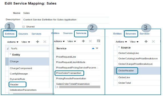Select the ConfigMessage entity row

pos(29,74)
